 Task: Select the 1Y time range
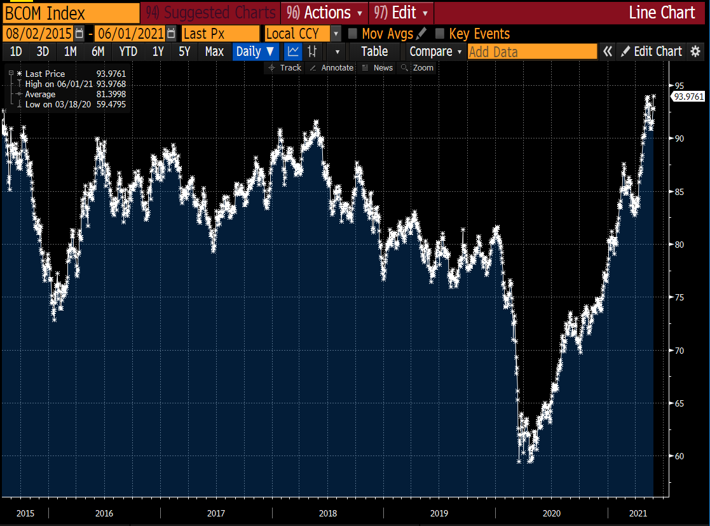click(x=158, y=51)
